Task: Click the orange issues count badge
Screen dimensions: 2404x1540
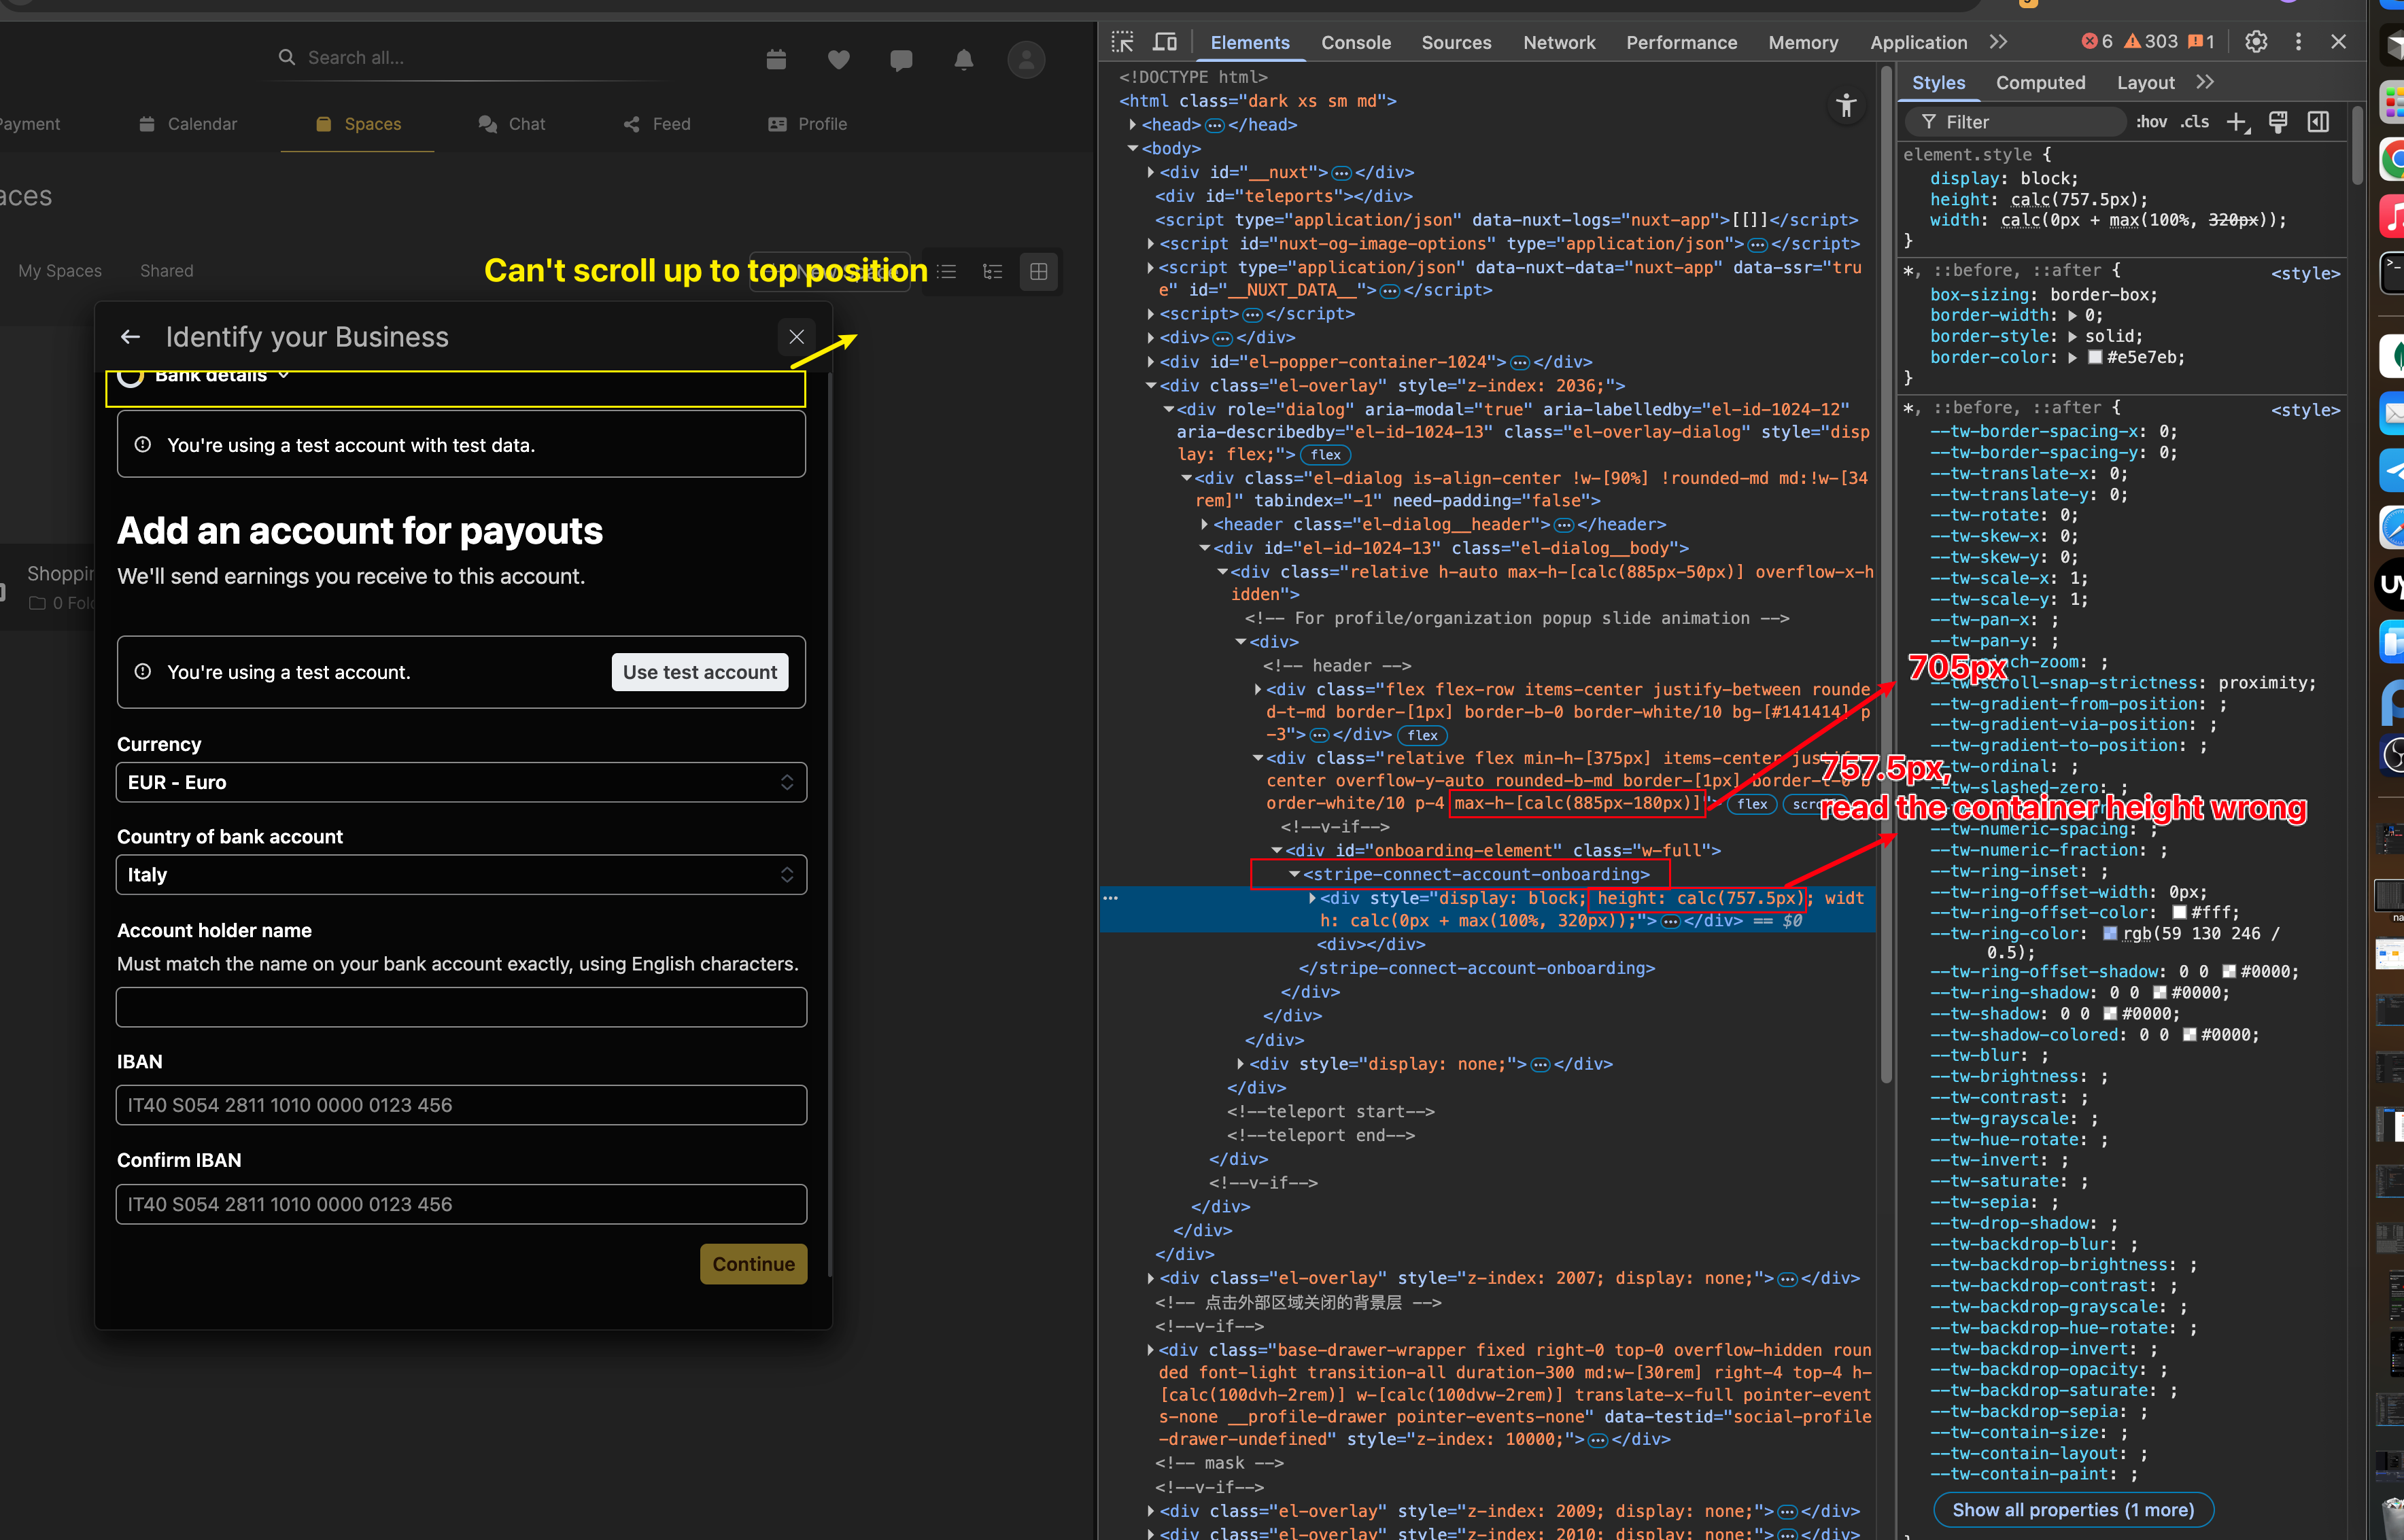Action: pyautogui.click(x=2201, y=42)
